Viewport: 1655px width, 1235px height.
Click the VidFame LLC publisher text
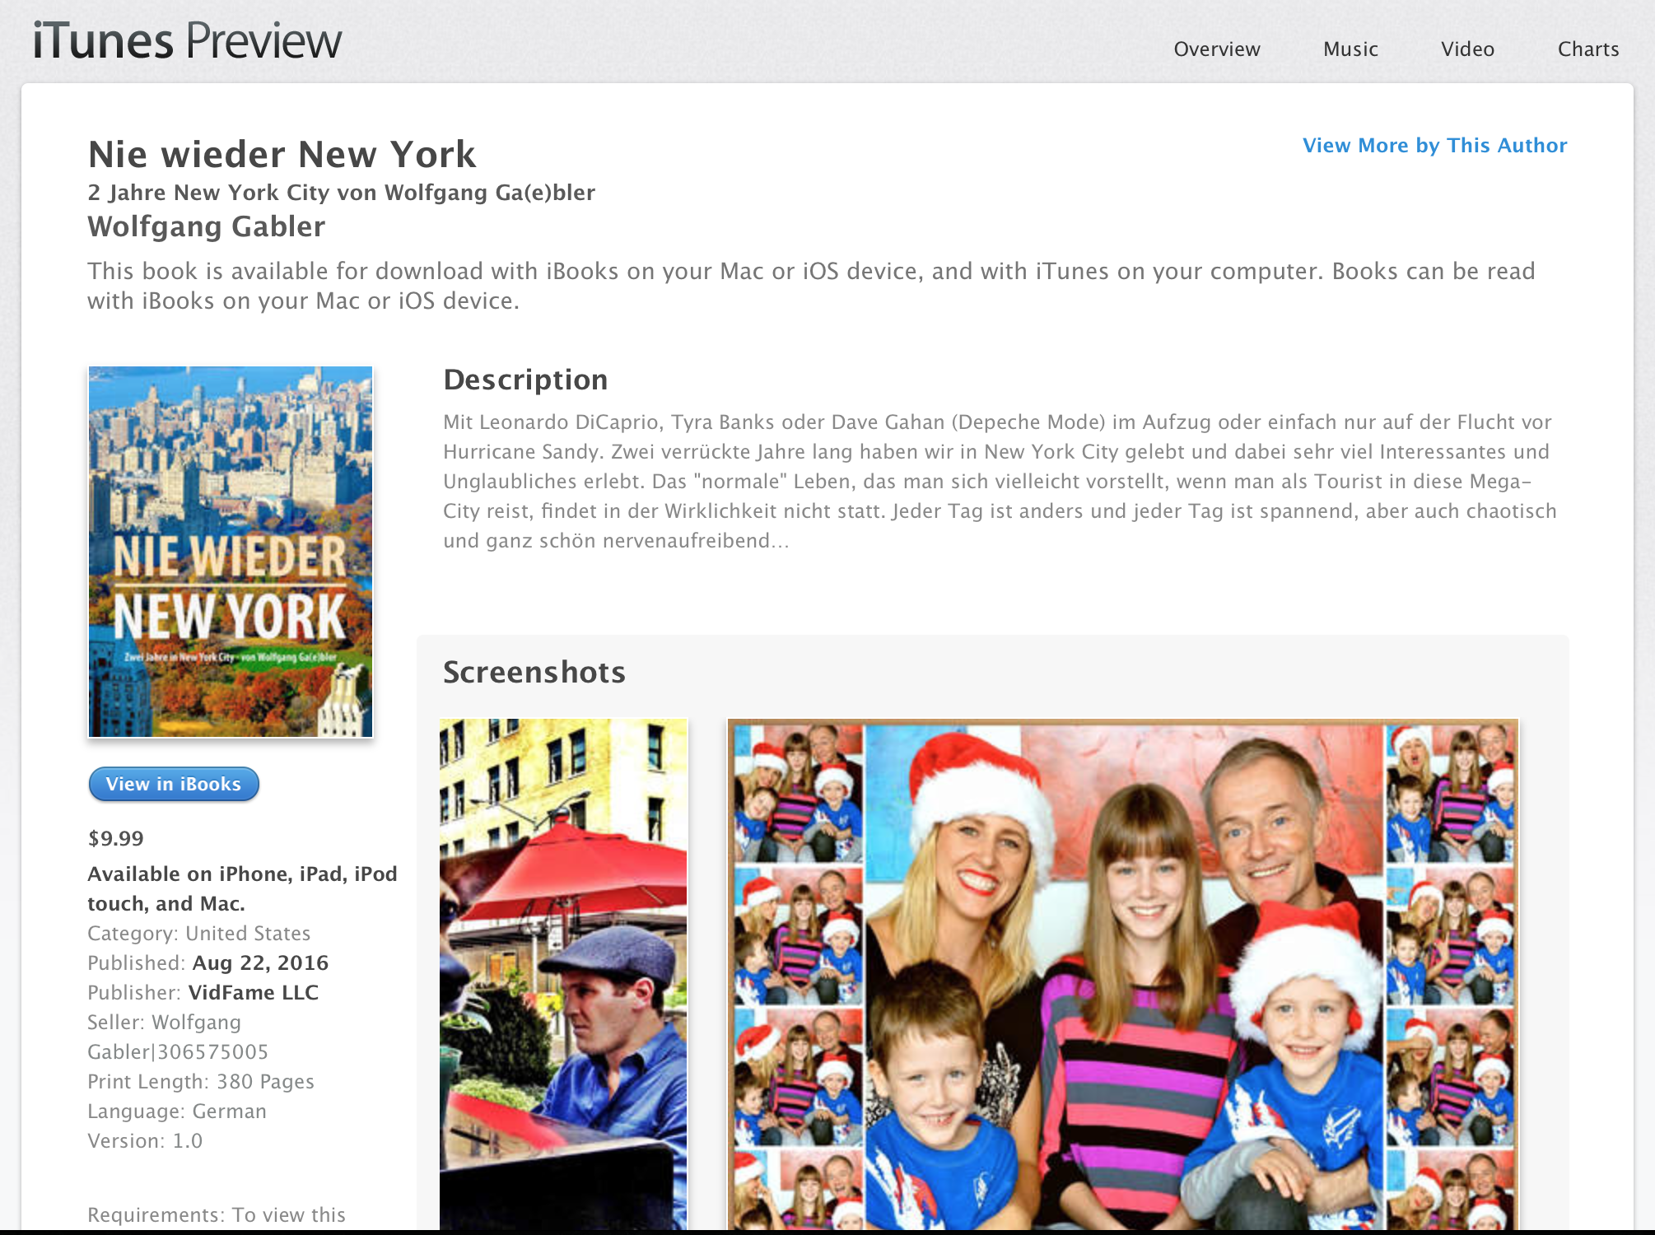click(x=254, y=993)
